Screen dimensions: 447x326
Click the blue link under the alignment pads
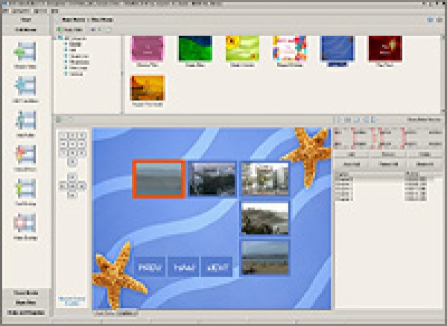[72, 301]
